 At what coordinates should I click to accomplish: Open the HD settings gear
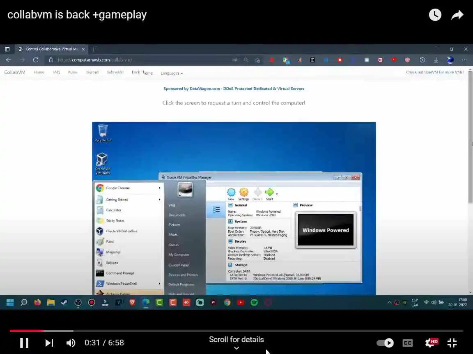point(431,343)
